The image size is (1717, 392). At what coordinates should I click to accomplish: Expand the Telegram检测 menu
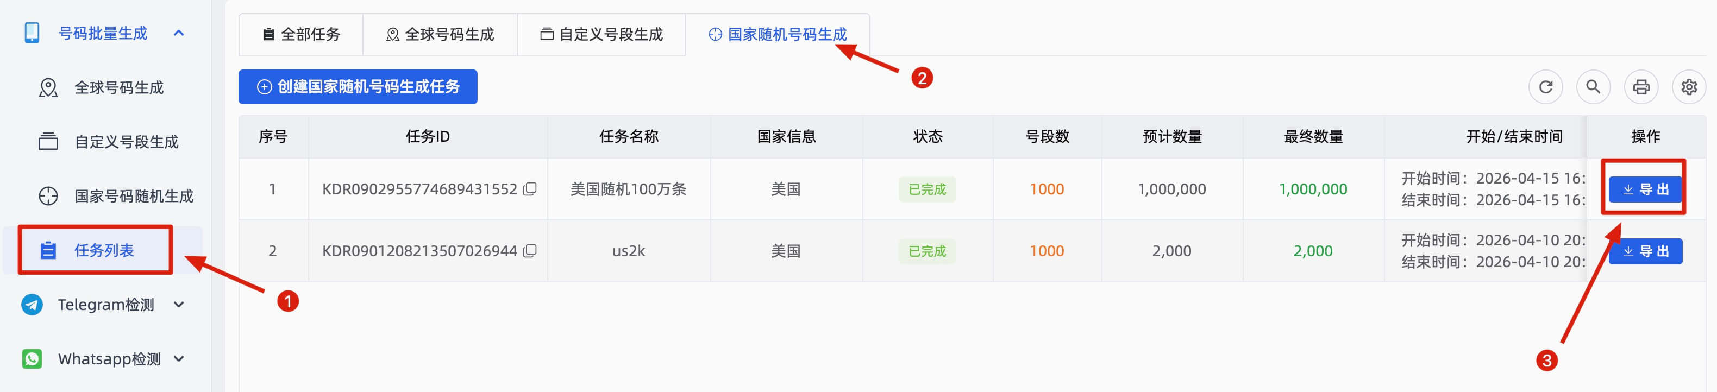[x=179, y=304]
